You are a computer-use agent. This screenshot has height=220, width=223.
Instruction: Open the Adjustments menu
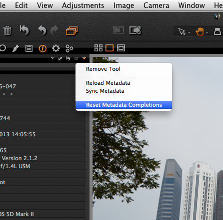[x=83, y=5]
